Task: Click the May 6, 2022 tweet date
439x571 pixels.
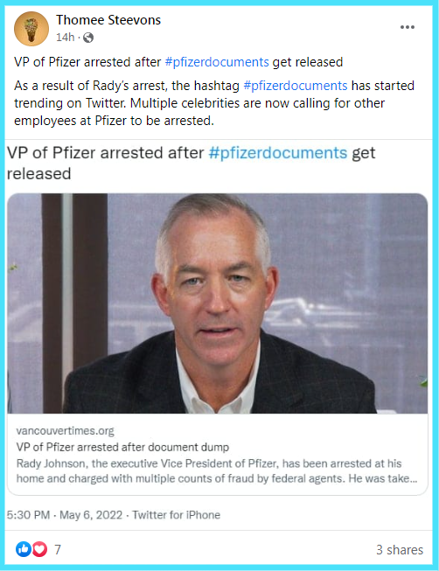Action: (x=91, y=515)
